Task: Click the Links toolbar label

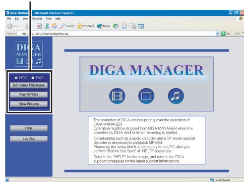Action: coord(238,34)
